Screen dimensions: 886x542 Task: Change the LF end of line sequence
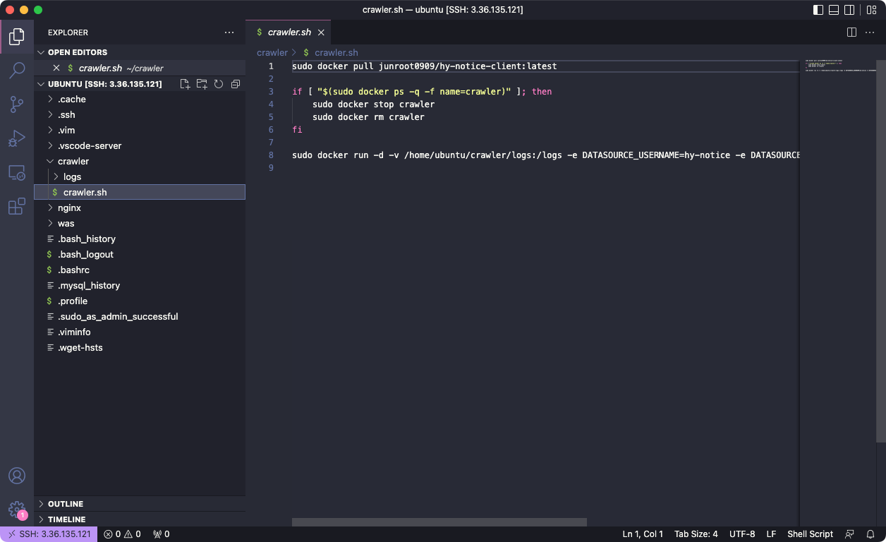(771, 534)
